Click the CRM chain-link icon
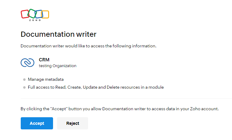 27,63
